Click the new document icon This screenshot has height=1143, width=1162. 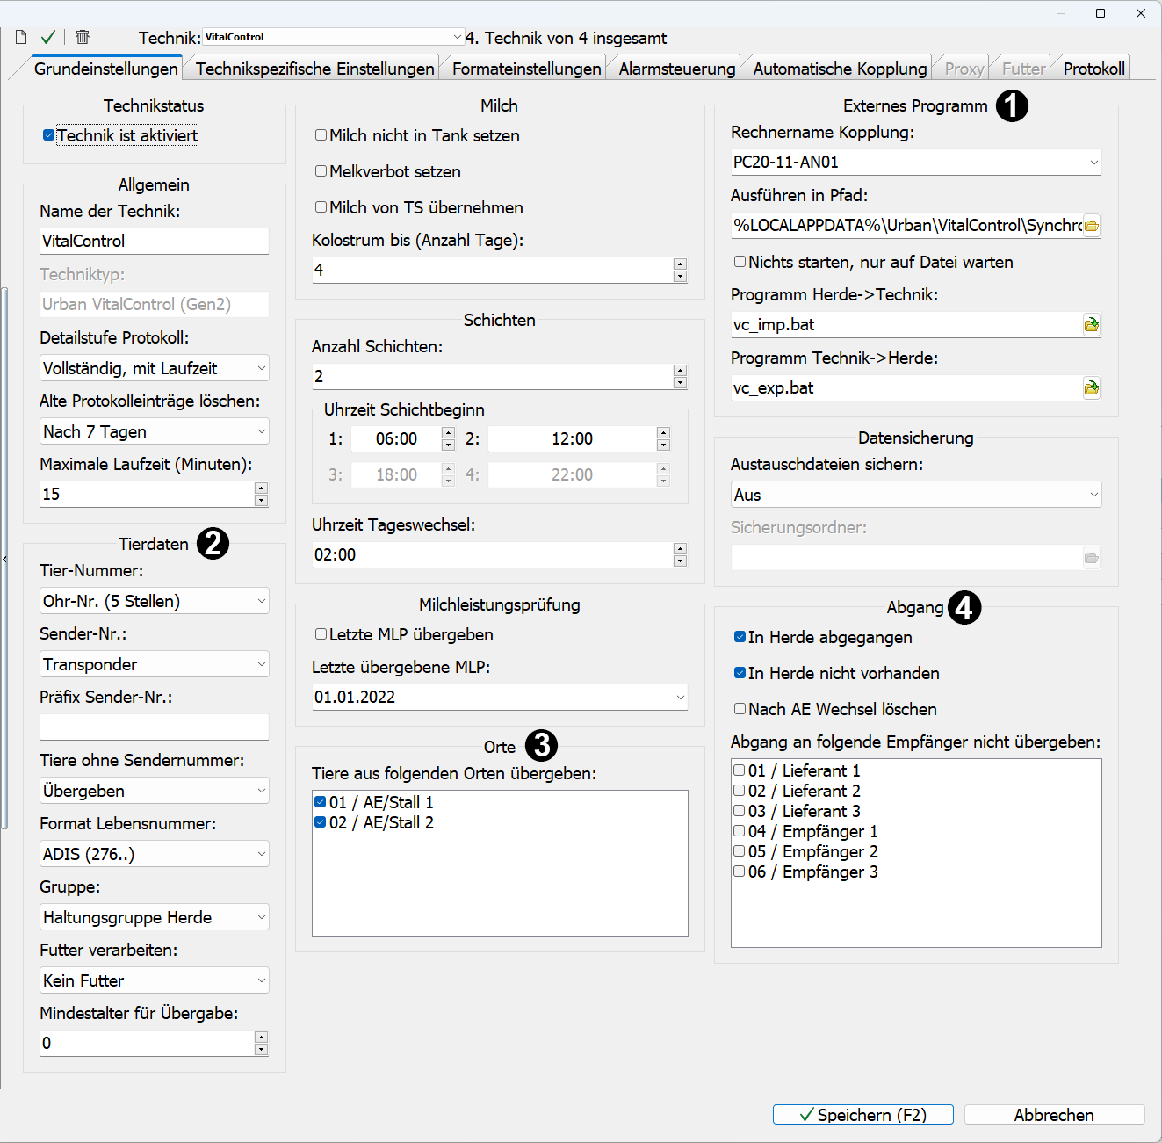(21, 37)
